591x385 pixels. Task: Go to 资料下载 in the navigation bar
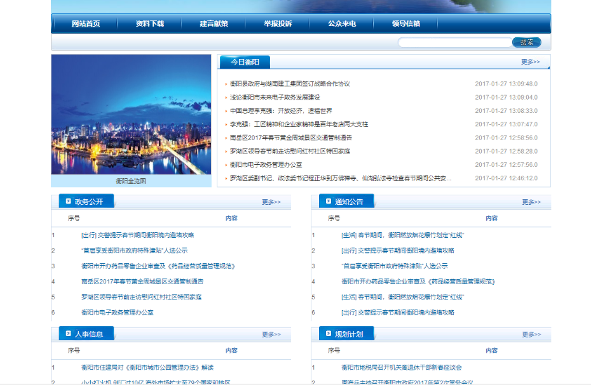[x=149, y=23]
